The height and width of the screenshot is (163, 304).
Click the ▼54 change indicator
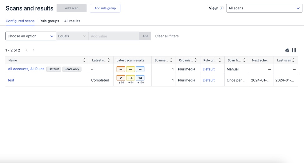(131, 82)
